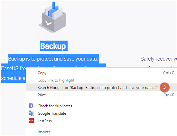Click the highlighted 'EaseUS' text line
Viewport: 177px width, 136px height.
tap(14, 68)
